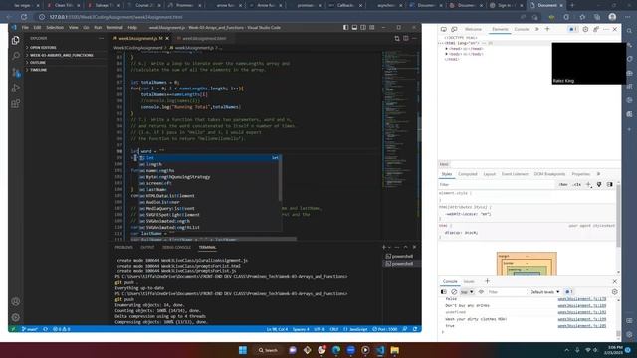Close the week3Assignment.js editor tab
Screen dimensions: 637x358
167,38
